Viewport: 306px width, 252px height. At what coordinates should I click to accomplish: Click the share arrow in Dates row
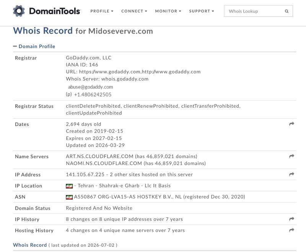pyautogui.click(x=291, y=124)
